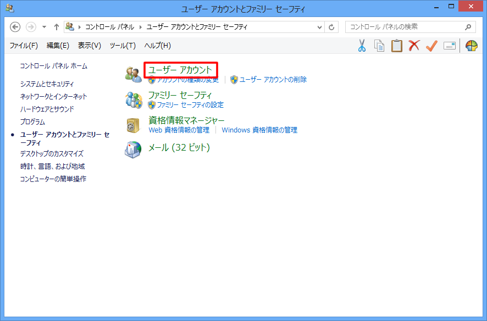Go up one level with Up arrow
Image resolution: width=487 pixels, height=321 pixels.
[57, 27]
